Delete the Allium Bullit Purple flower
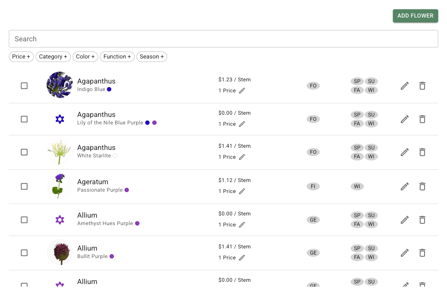447x295 pixels. click(x=422, y=253)
